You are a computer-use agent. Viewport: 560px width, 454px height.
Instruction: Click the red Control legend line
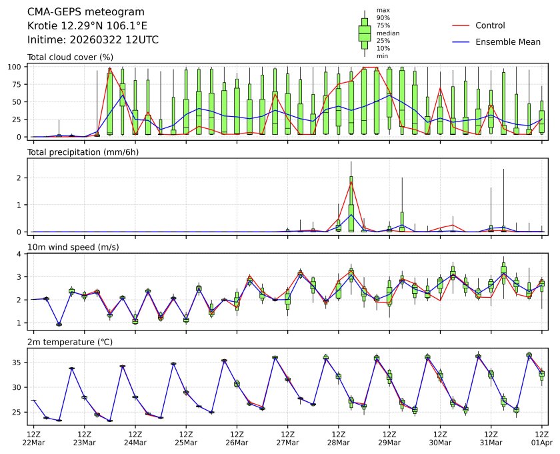click(x=462, y=25)
